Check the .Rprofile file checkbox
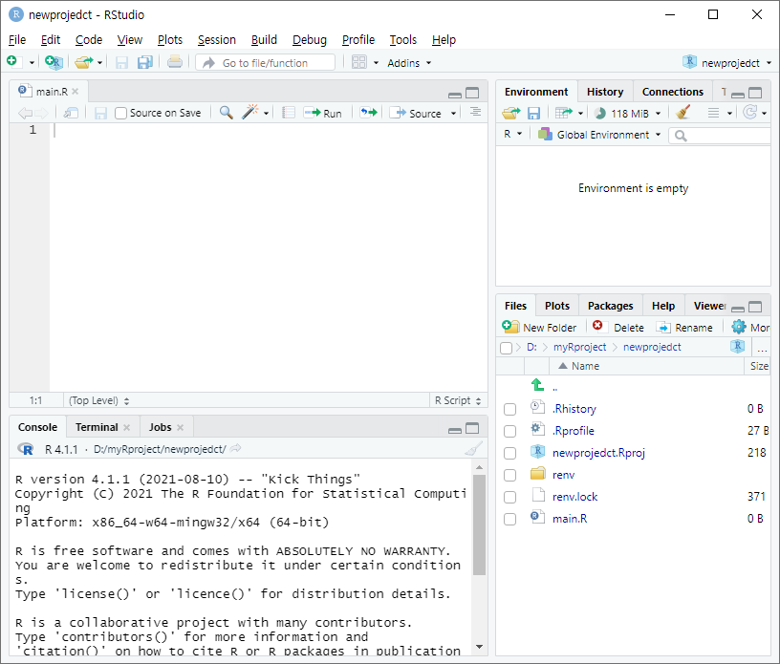Viewport: 780px width, 664px height. (509, 431)
